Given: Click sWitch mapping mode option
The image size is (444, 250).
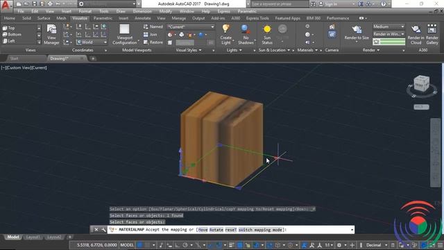Looking at the screenshot, I should [x=261, y=230].
